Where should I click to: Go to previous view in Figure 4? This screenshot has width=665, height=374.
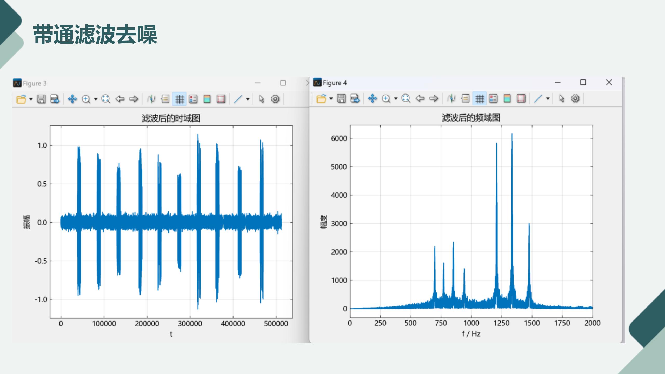tap(420, 98)
